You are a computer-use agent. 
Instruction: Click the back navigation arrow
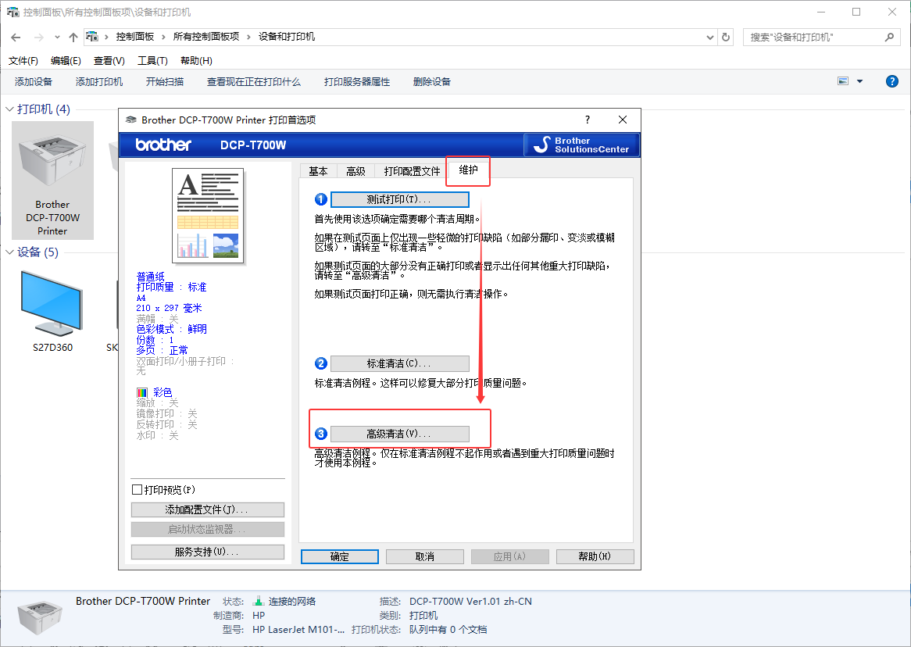click(x=16, y=37)
